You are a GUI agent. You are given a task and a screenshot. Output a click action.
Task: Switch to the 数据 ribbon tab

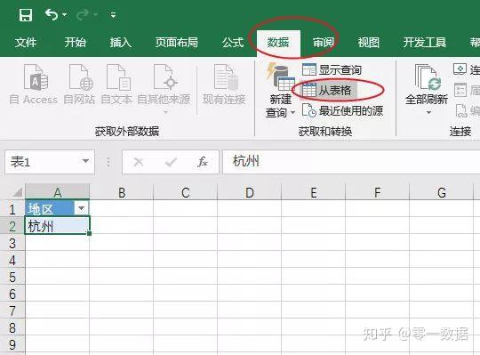278,43
